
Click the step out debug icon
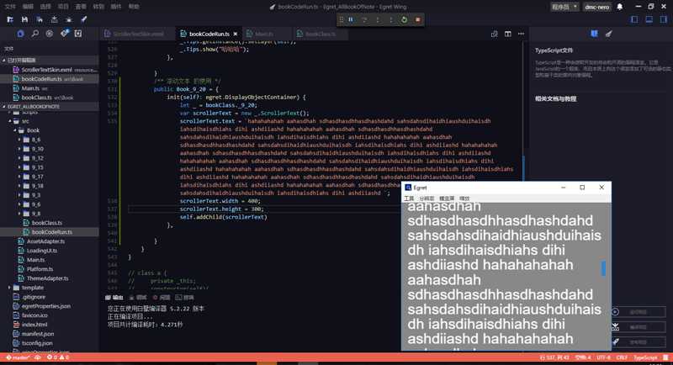coord(391,19)
